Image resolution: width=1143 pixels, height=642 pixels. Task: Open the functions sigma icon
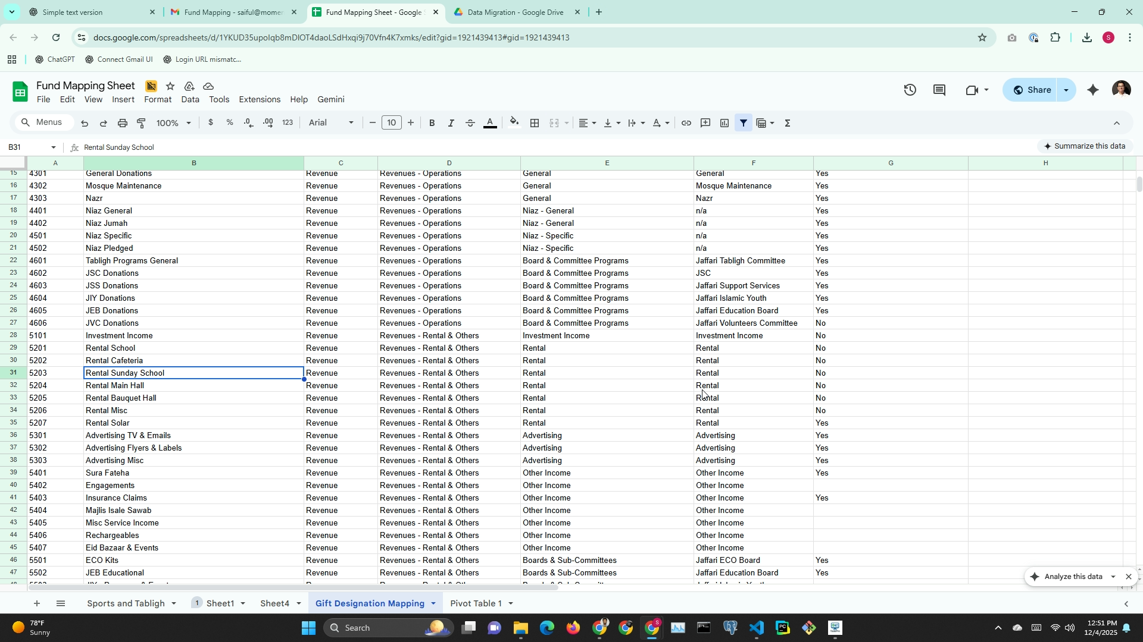coord(787,123)
